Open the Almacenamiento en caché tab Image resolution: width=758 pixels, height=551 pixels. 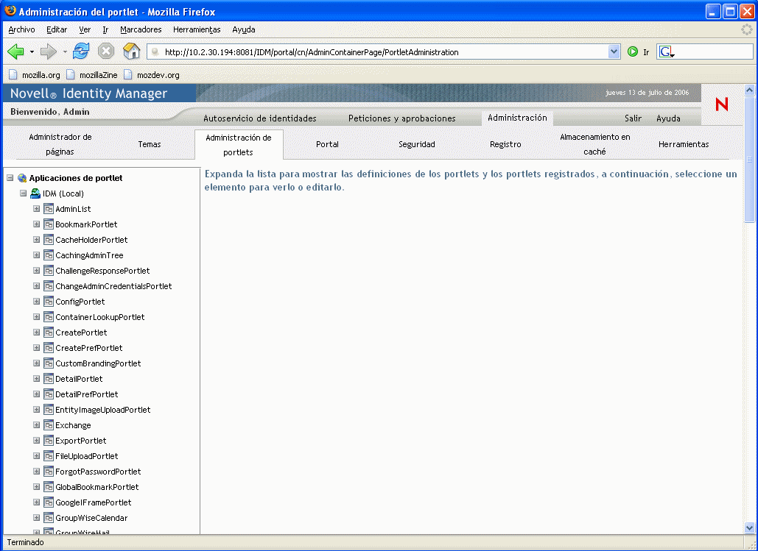tap(594, 144)
